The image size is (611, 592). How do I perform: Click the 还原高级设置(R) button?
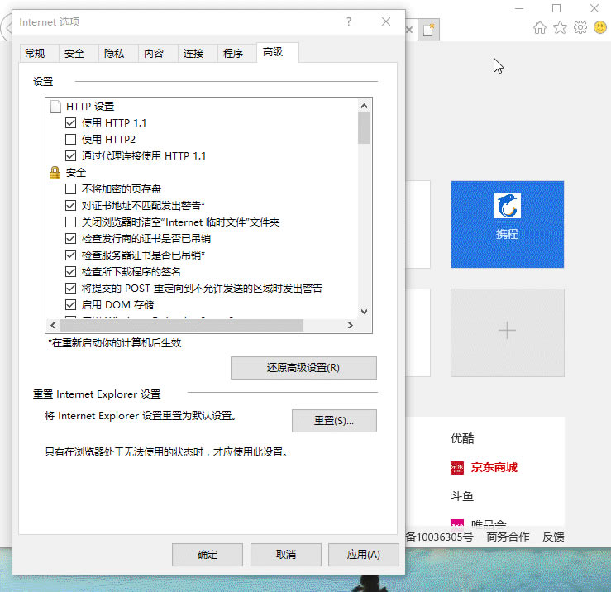point(303,368)
